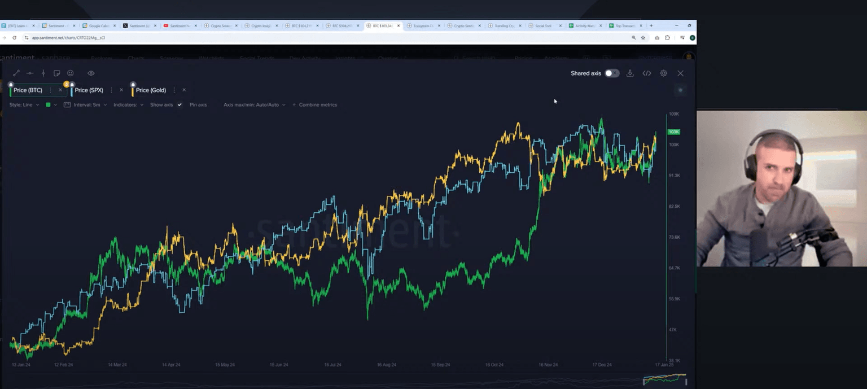Viewport: 867px width, 389px height.
Task: Open the green metric color swatch
Action: coord(49,105)
